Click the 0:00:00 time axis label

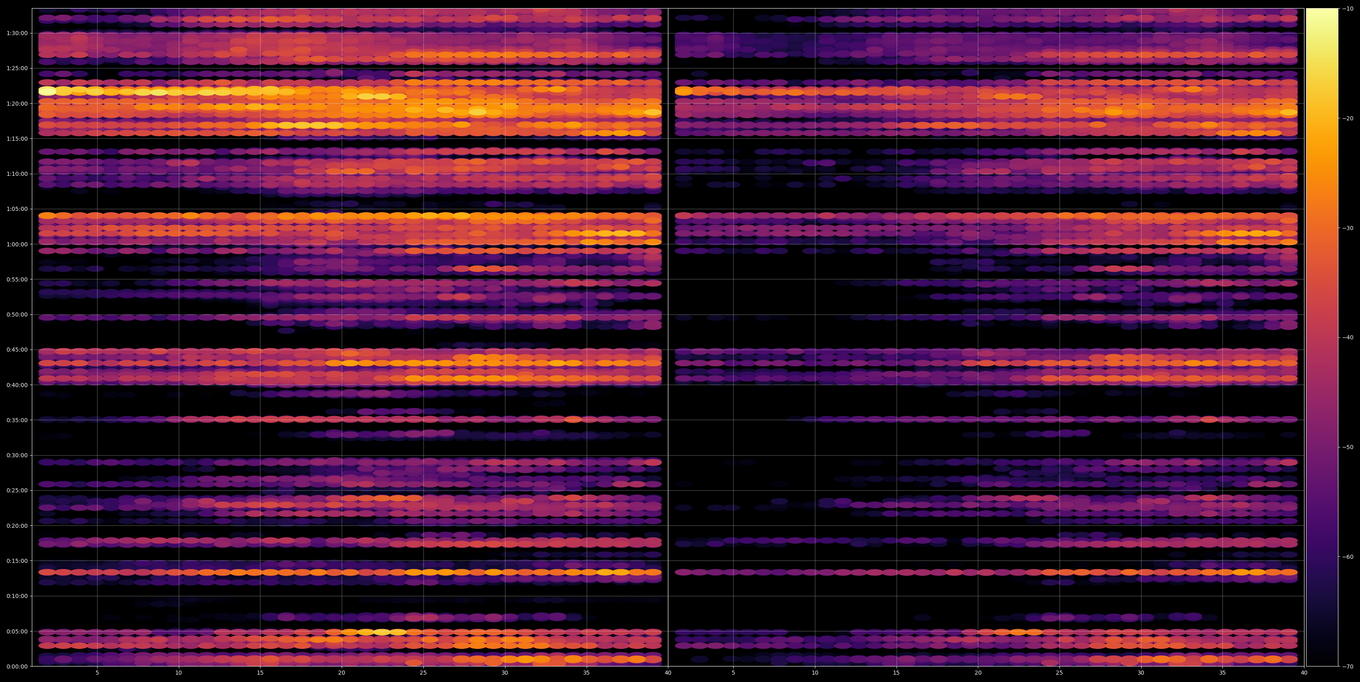pyautogui.click(x=17, y=666)
